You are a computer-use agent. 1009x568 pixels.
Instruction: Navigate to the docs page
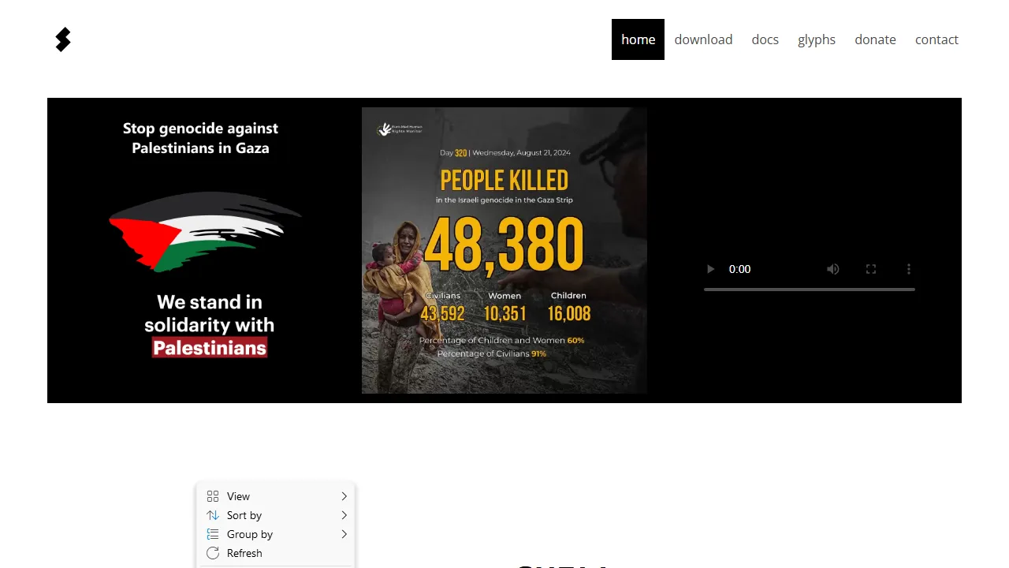[765, 39]
